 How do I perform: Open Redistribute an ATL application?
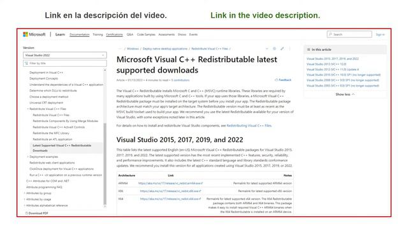(x=52, y=139)
